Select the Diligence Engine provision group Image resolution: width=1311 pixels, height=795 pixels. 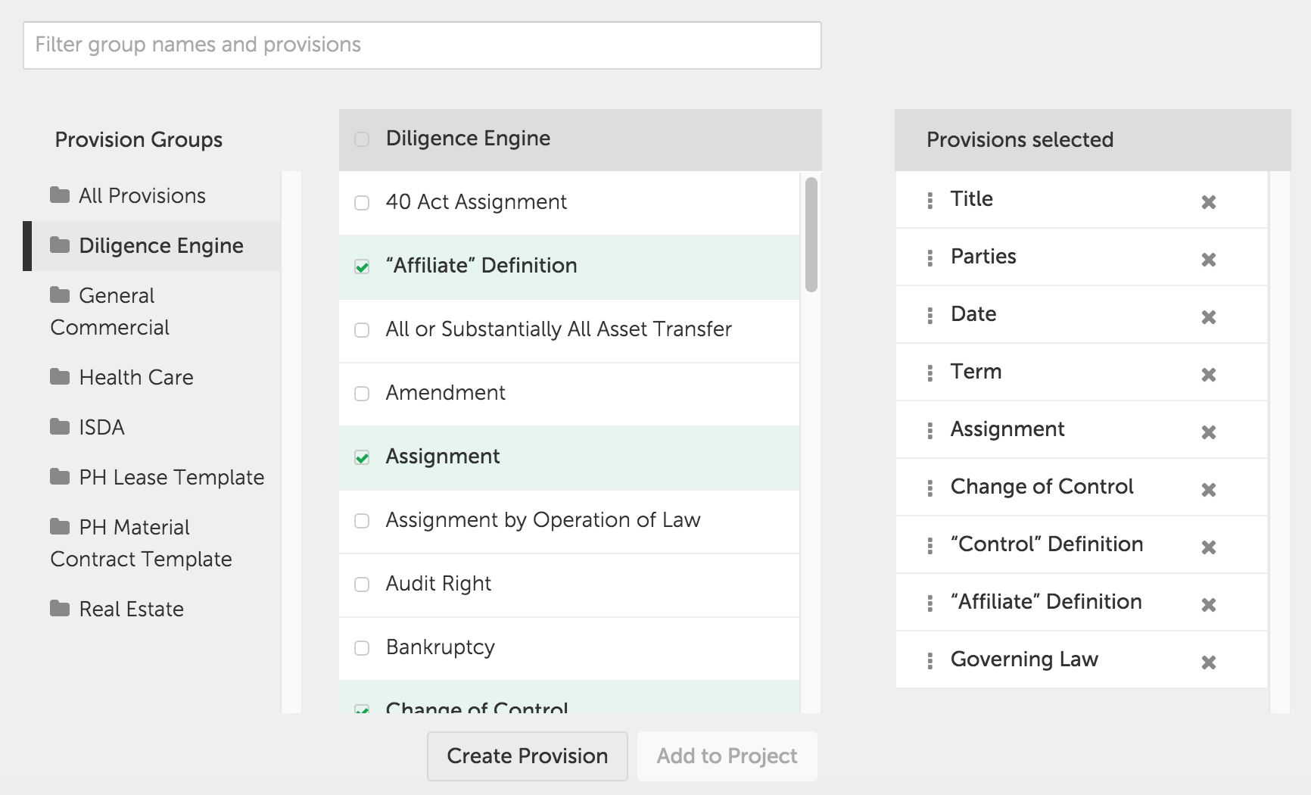[x=152, y=246]
